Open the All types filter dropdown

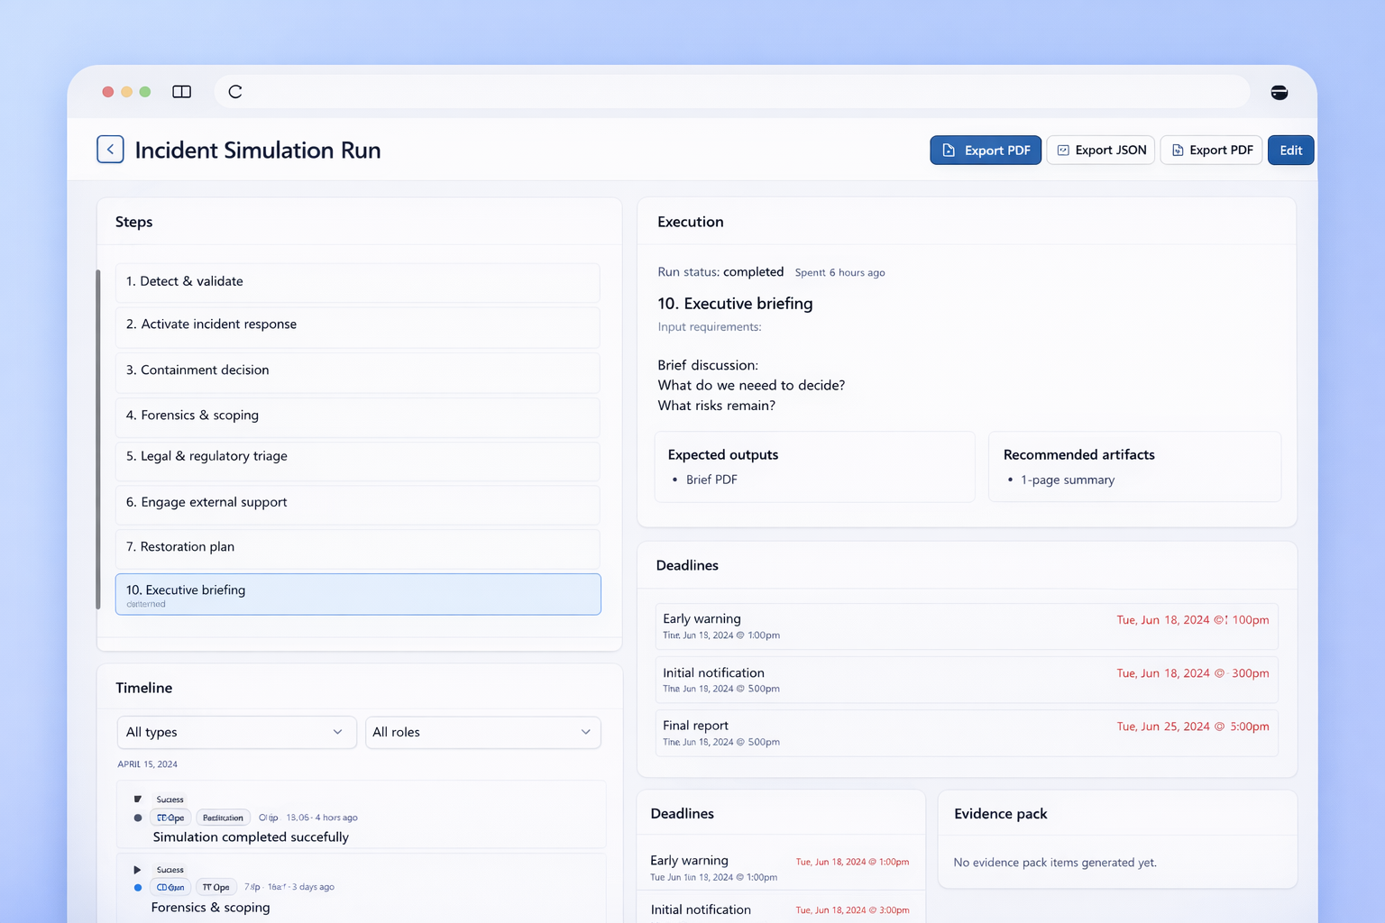pos(236,732)
